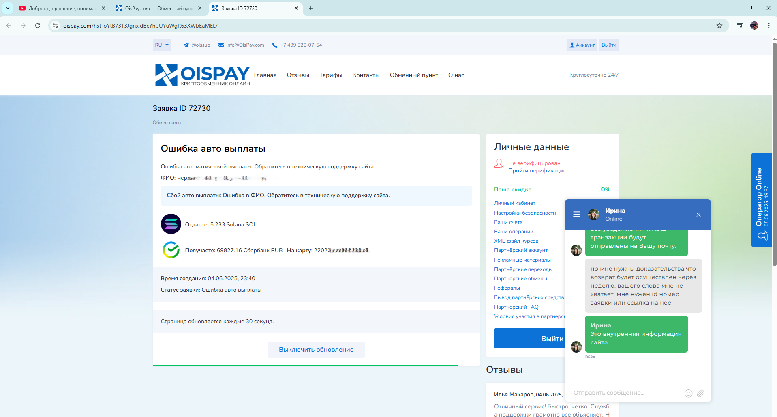Viewport: 777px width, 417px height.
Task: Open the Рефералы link
Action: (507, 288)
